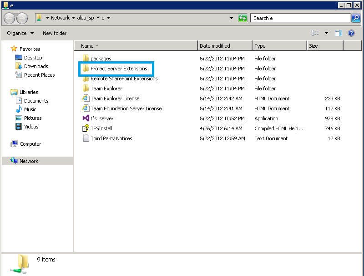364x276 pixels.
Task: Expand the dropdown arrow after aldo_sp breadcrumb
Action: coord(98,18)
